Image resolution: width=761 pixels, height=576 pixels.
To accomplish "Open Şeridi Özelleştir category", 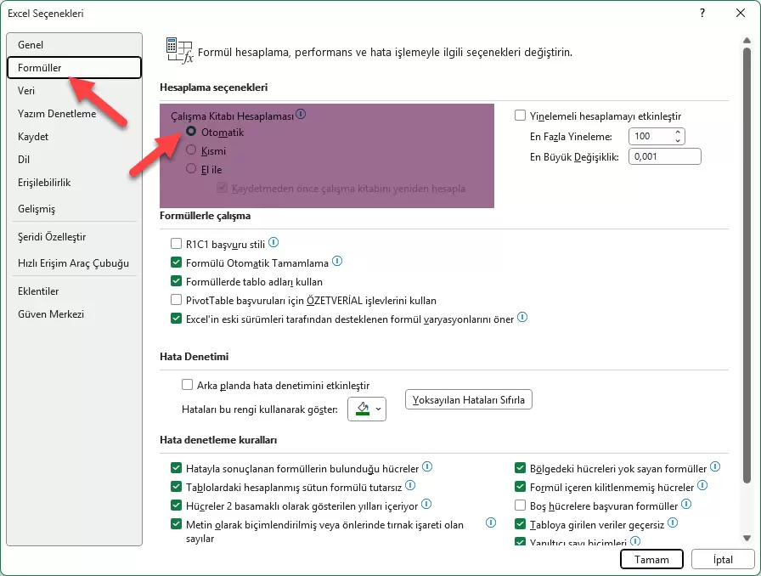I will click(x=74, y=236).
